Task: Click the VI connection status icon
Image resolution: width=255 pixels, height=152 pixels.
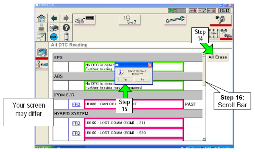Action: pyautogui.click(x=202, y=11)
